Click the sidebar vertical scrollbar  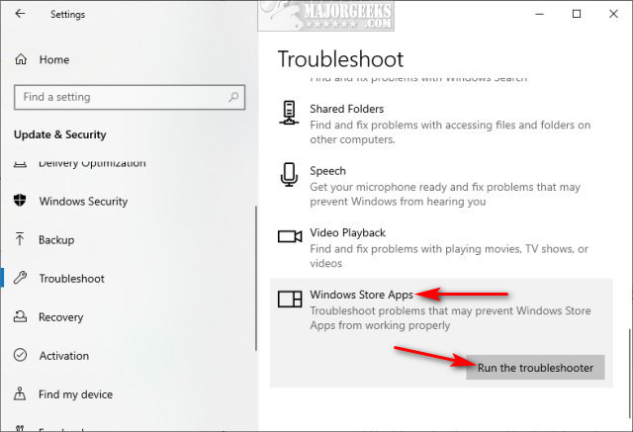pos(256,279)
